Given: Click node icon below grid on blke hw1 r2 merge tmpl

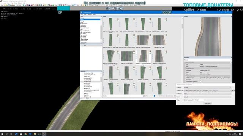Looking at the screenshot, I should click(134, 69).
